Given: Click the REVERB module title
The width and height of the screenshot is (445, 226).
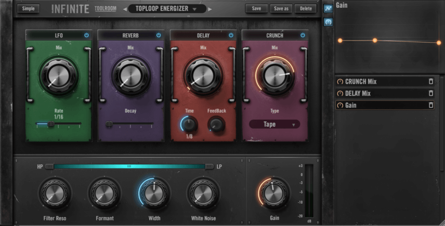Looking at the screenshot, I should tap(130, 36).
